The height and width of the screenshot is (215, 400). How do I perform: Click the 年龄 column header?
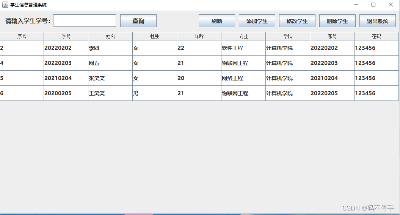click(x=199, y=36)
